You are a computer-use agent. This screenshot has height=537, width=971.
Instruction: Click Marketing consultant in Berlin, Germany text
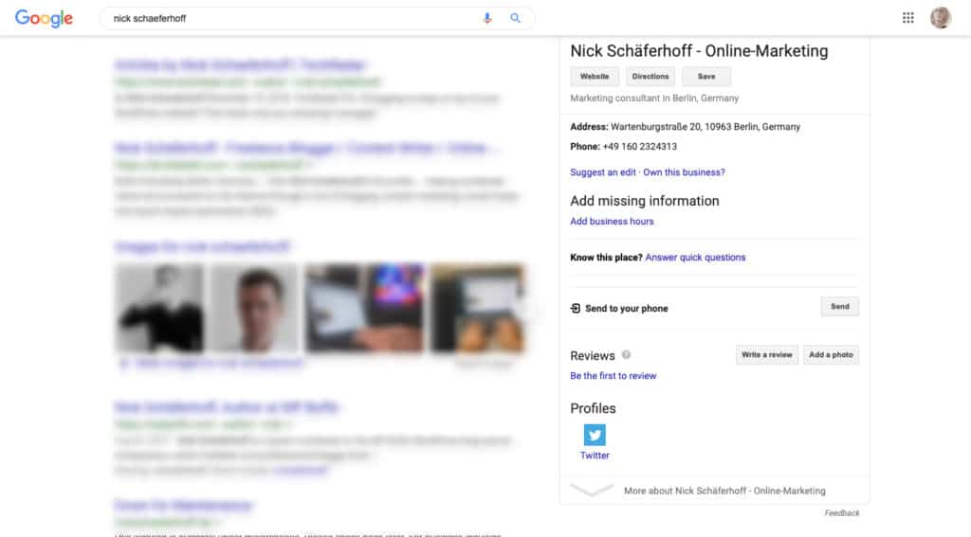(x=654, y=98)
